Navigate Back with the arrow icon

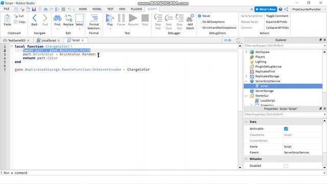[34, 18]
